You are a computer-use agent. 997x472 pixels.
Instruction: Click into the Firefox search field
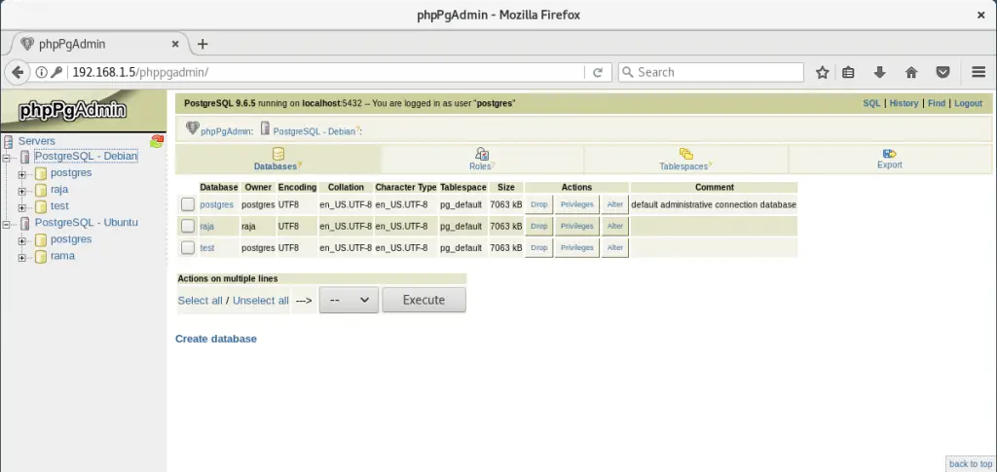pyautogui.click(x=711, y=72)
